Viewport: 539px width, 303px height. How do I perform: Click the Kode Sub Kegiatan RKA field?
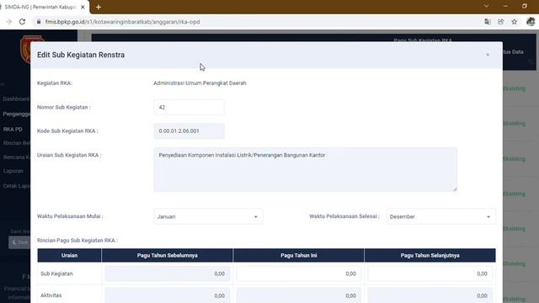189,131
